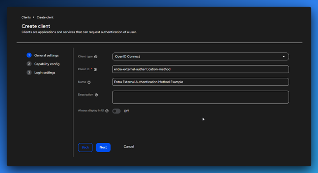Toggle the Always display in UI switch
Viewport: 318px width, 173px height.
click(117, 111)
